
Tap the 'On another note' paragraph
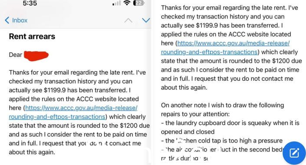coord(223,109)
